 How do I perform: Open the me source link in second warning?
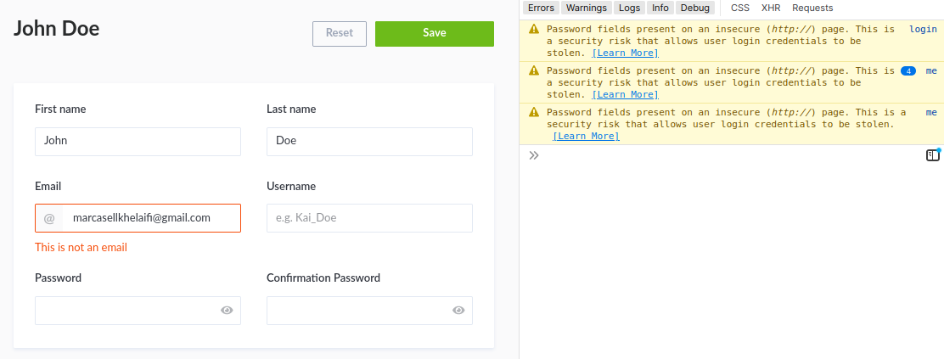[931, 70]
